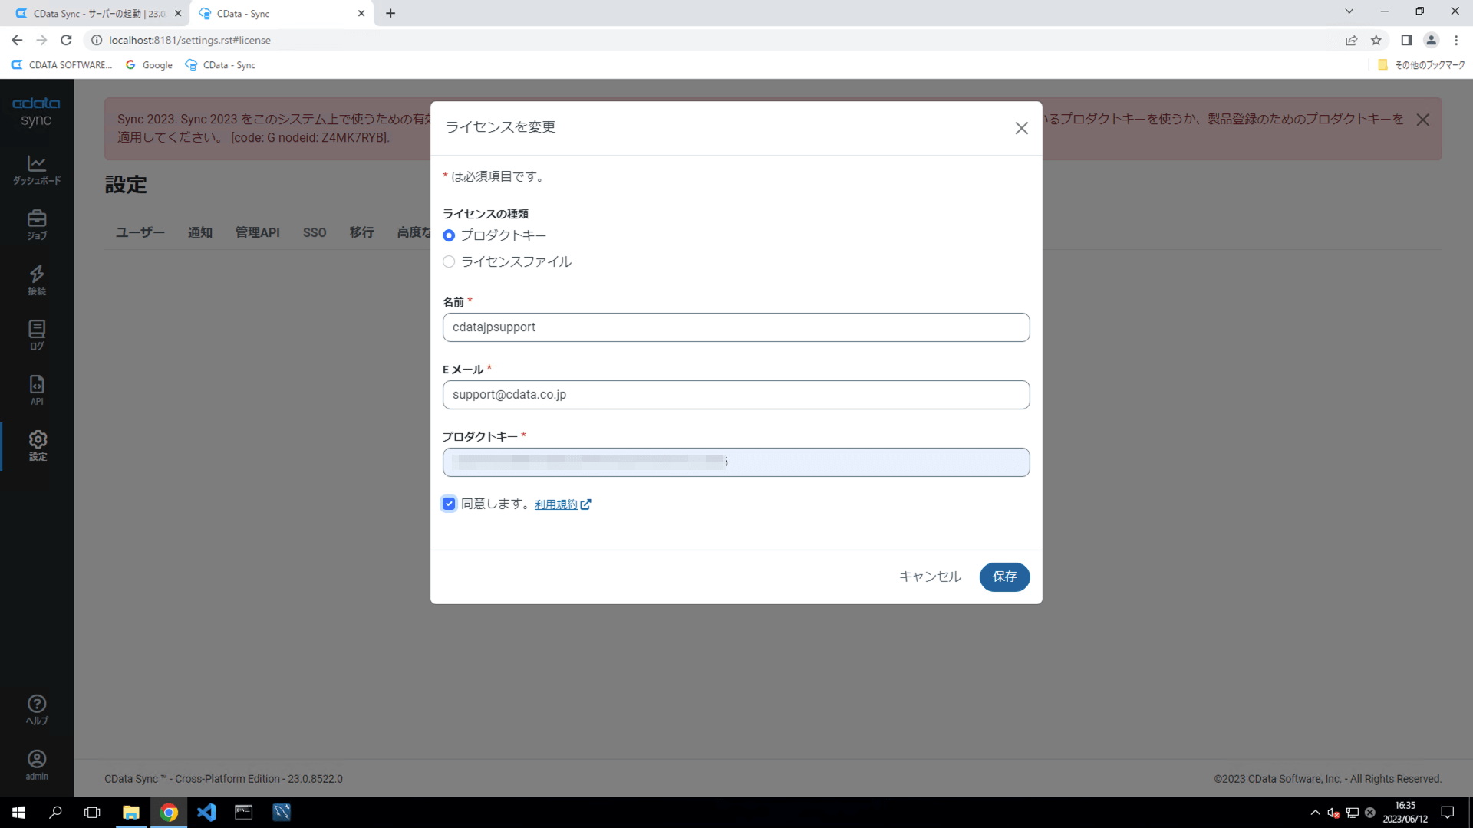This screenshot has width=1473, height=828.
Task: Show hidden system tray icons
Action: (x=1315, y=813)
